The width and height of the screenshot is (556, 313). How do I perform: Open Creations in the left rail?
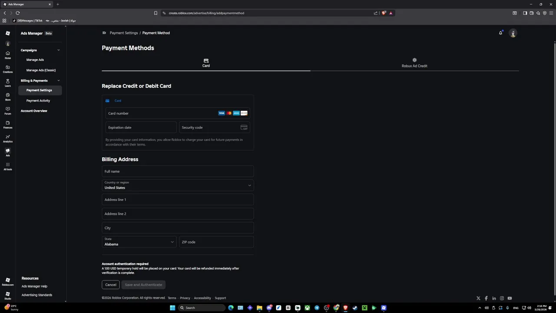tap(7, 69)
